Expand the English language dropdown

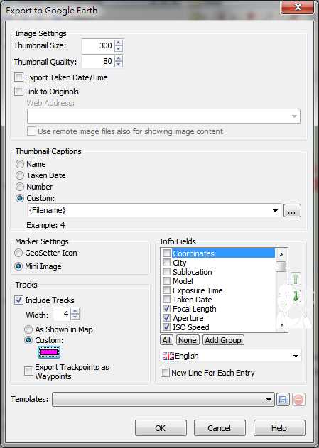pos(296,356)
